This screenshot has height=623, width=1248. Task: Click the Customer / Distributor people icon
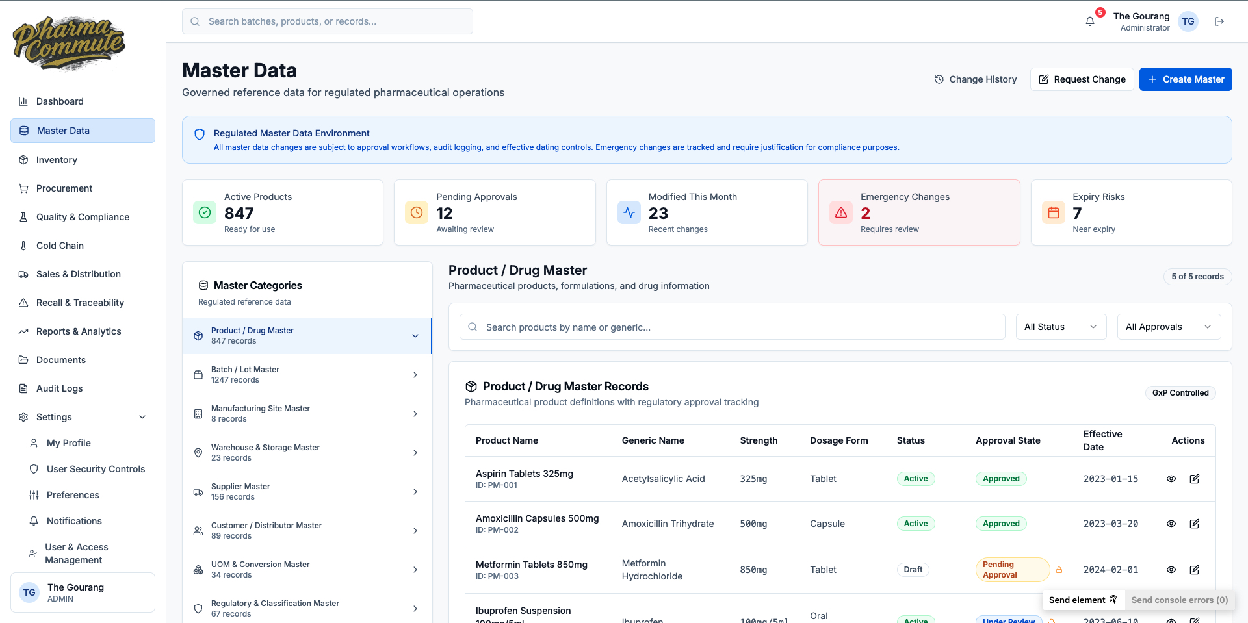click(198, 531)
